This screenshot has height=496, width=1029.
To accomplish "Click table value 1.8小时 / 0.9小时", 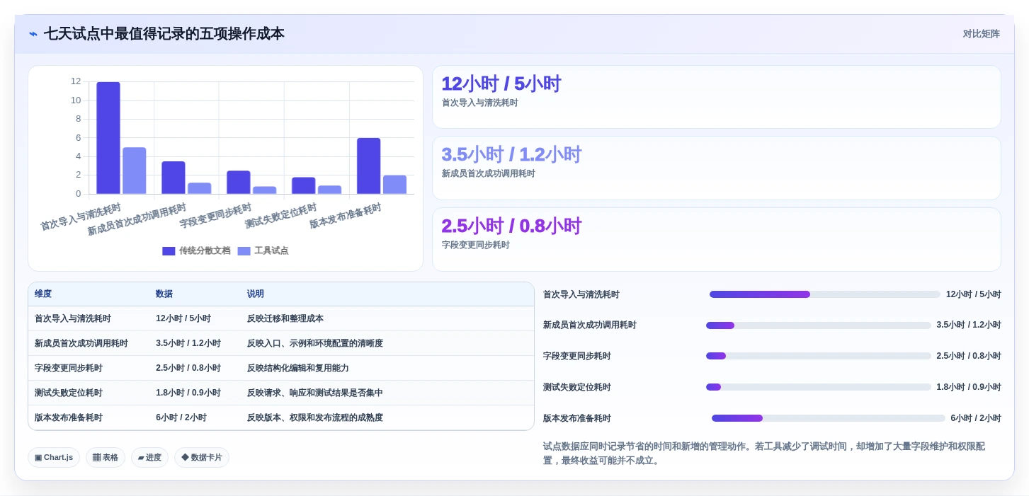I will pyautogui.click(x=188, y=393).
